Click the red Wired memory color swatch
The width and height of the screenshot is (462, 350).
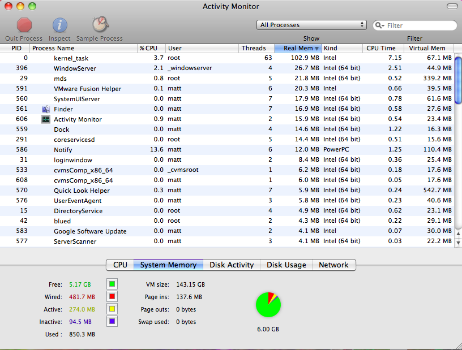tap(112, 296)
